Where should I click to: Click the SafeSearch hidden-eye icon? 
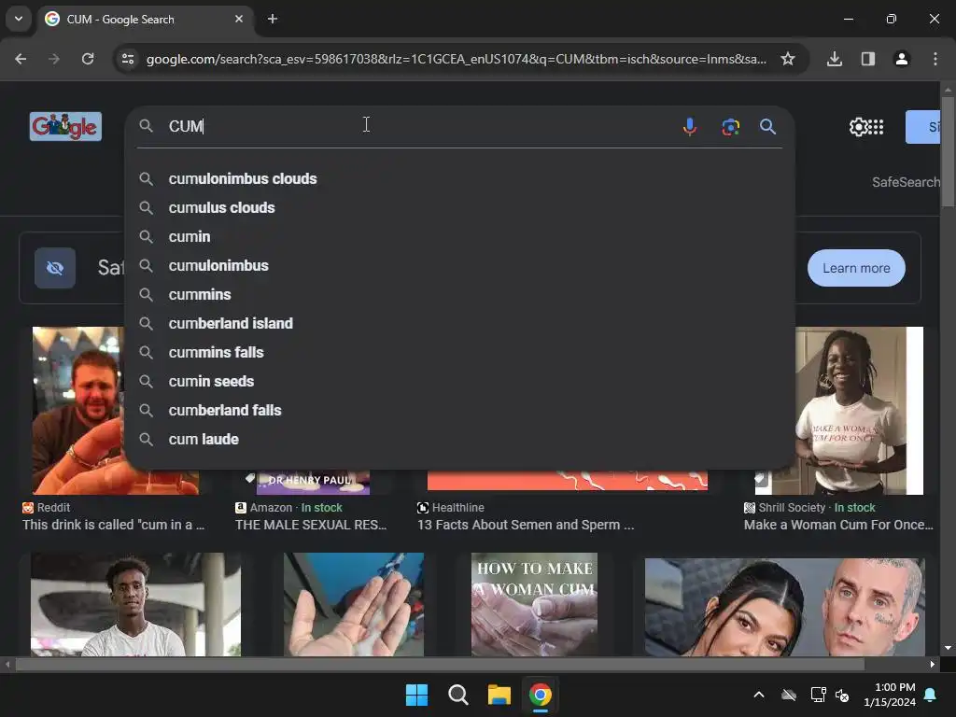(55, 268)
